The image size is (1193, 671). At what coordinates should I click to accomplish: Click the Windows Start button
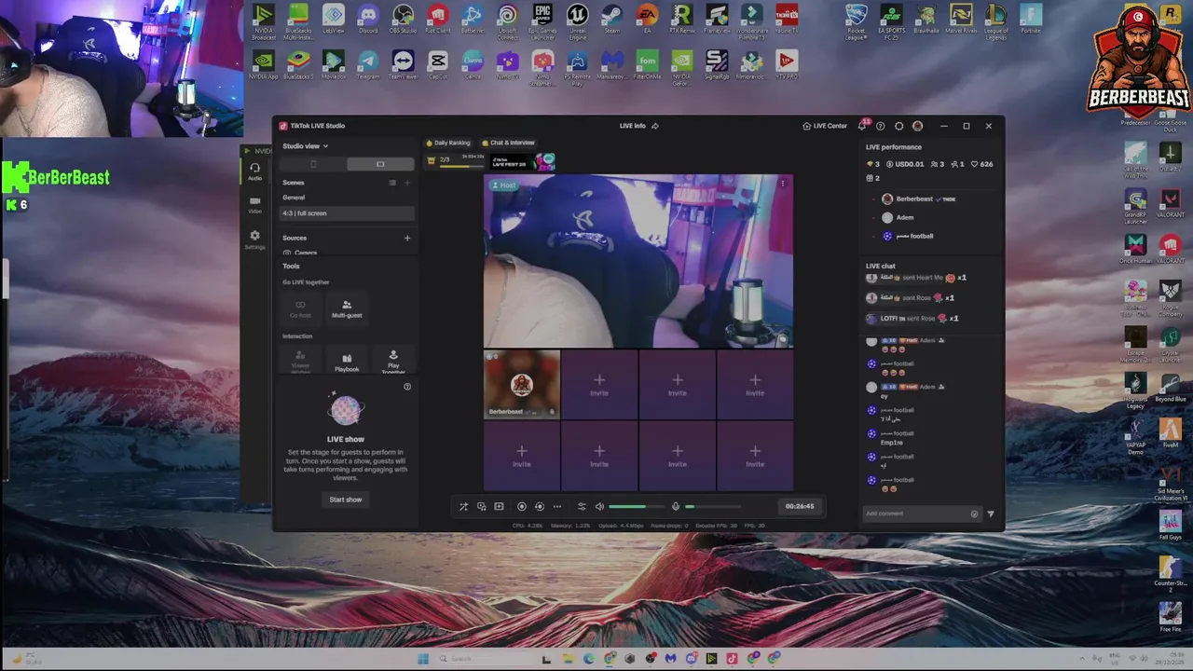pos(423,659)
